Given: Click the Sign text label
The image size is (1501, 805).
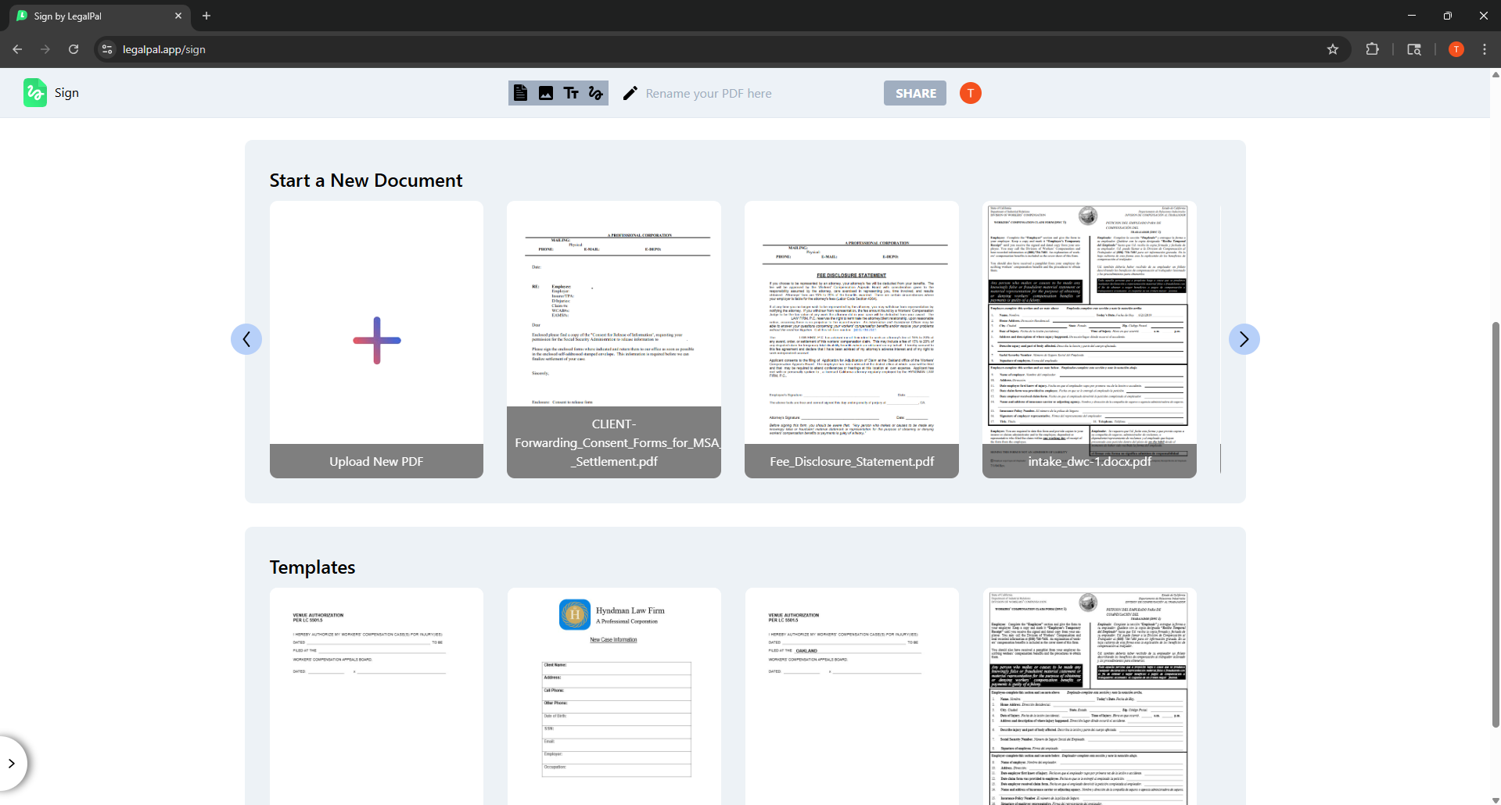Looking at the screenshot, I should 66,93.
